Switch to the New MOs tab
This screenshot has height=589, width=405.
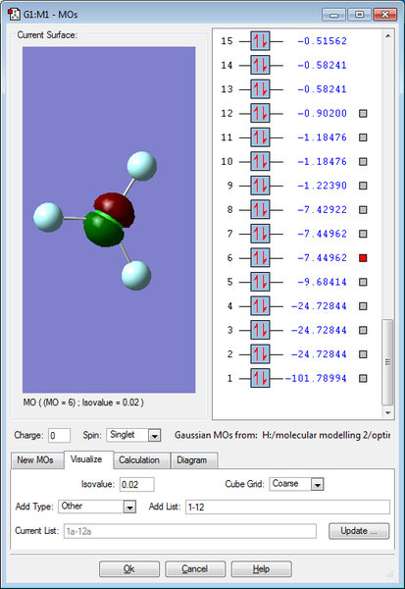35,460
